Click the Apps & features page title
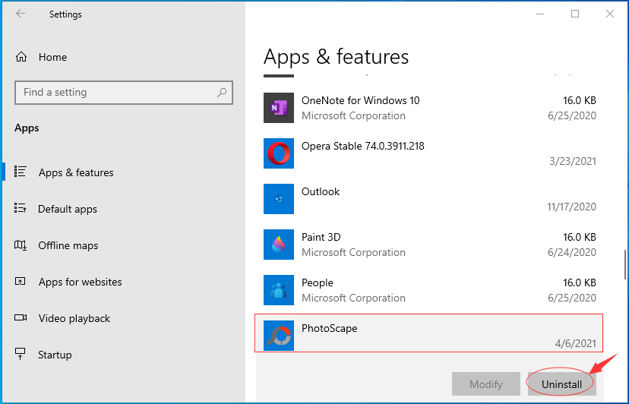 (337, 56)
